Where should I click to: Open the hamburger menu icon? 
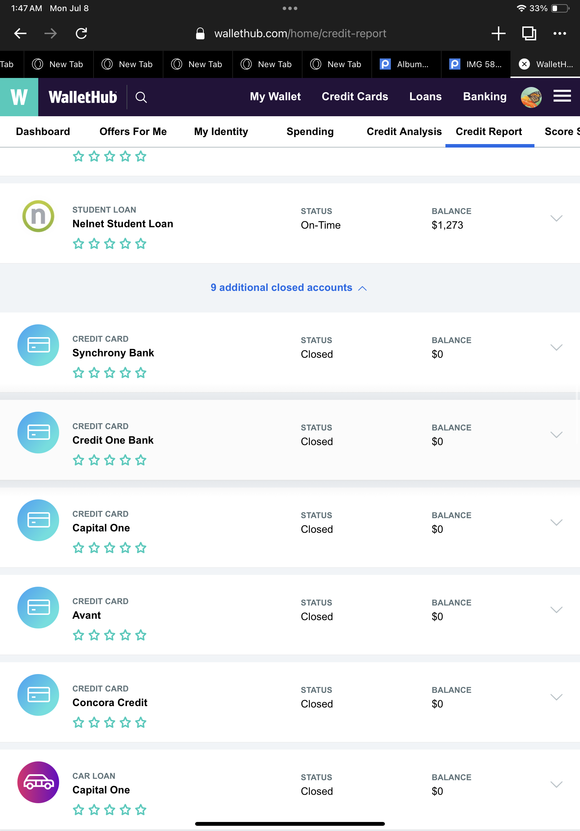(562, 96)
